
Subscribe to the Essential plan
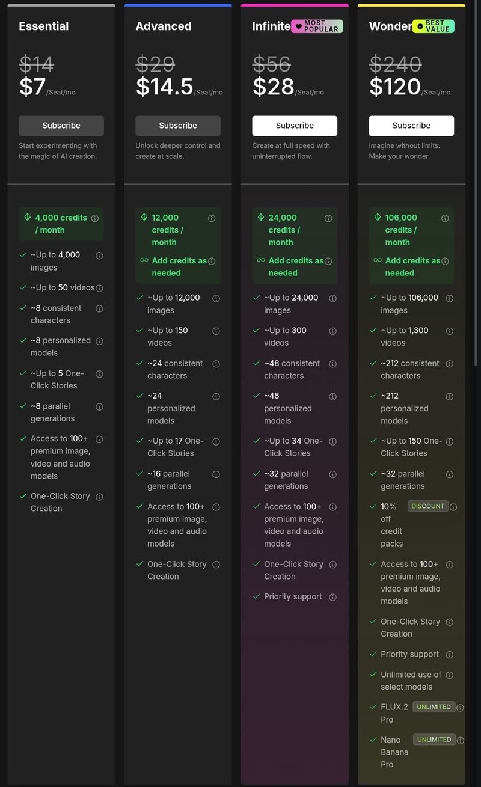pyautogui.click(x=61, y=126)
